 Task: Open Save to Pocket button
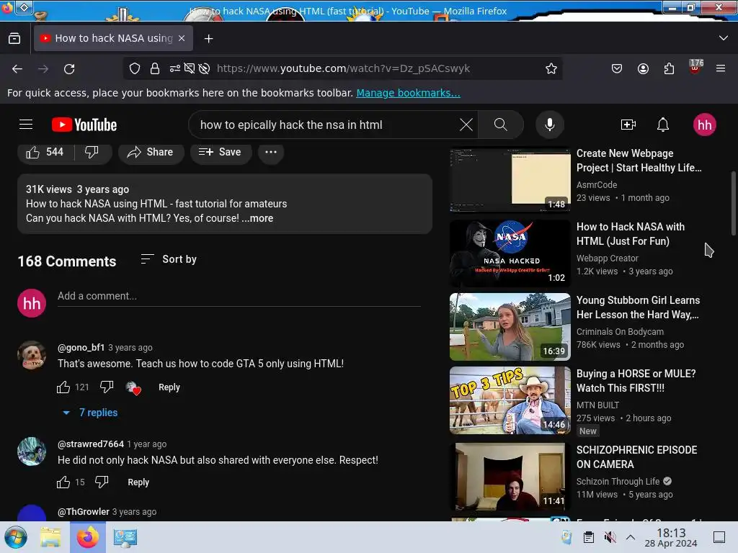point(617,68)
